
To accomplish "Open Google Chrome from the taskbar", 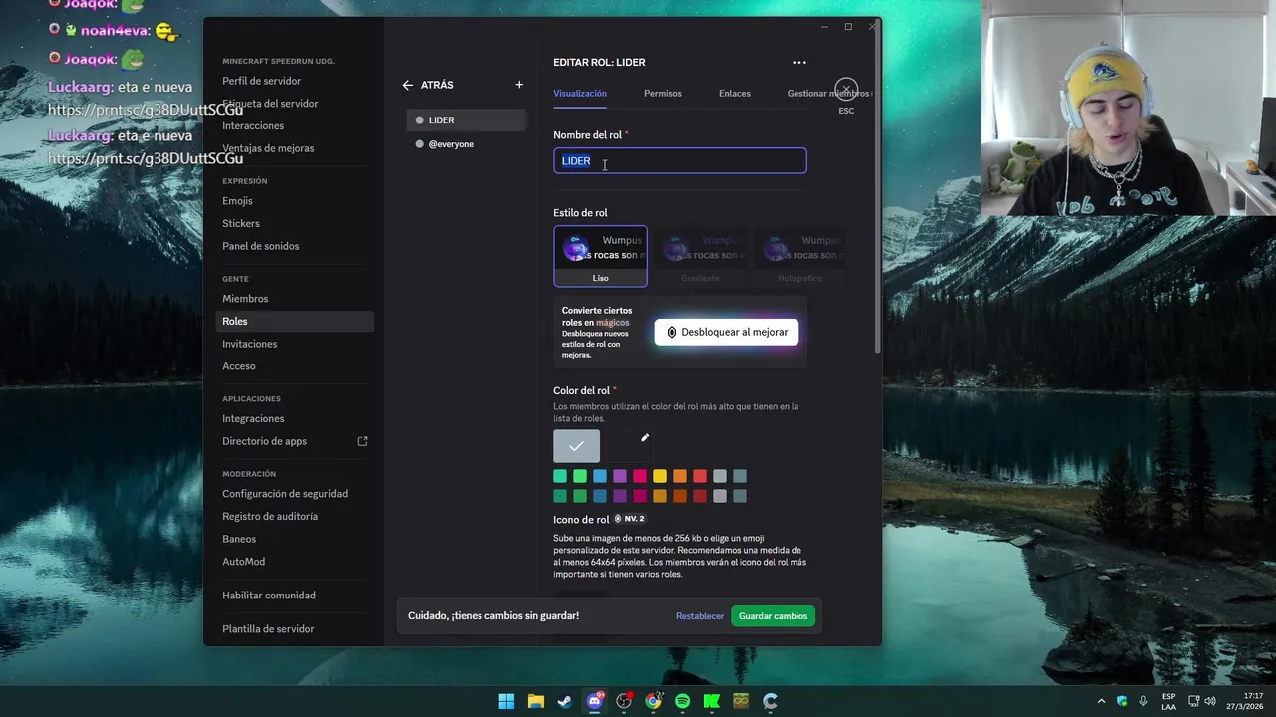I will tap(653, 701).
